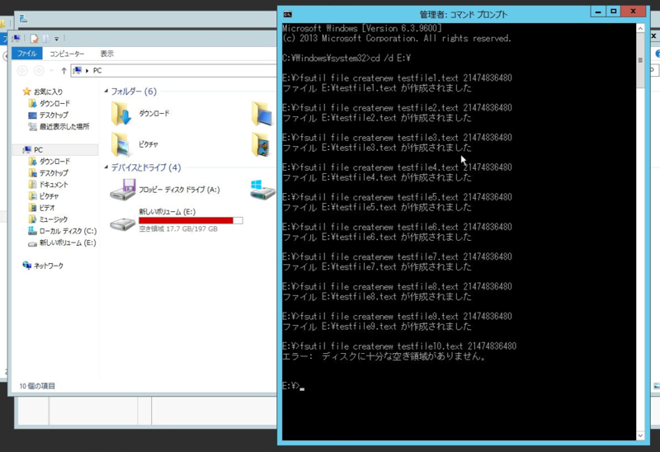Click the up-arrow navigation button in Explorer
The image size is (660, 452).
point(64,71)
